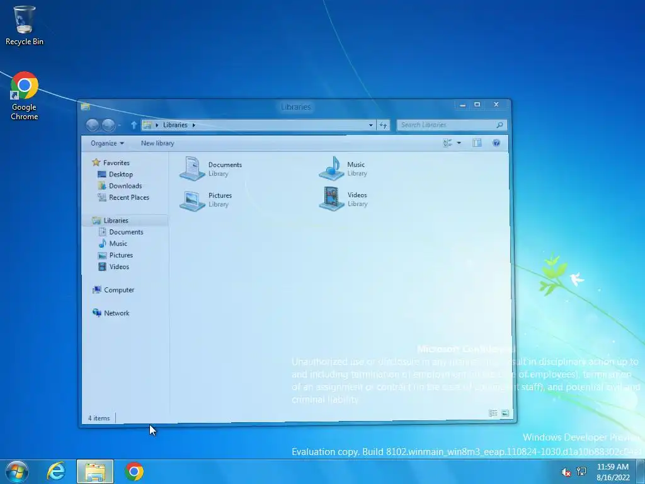Click the Back navigation arrow in Explorer
The image size is (645, 484).
pos(93,125)
